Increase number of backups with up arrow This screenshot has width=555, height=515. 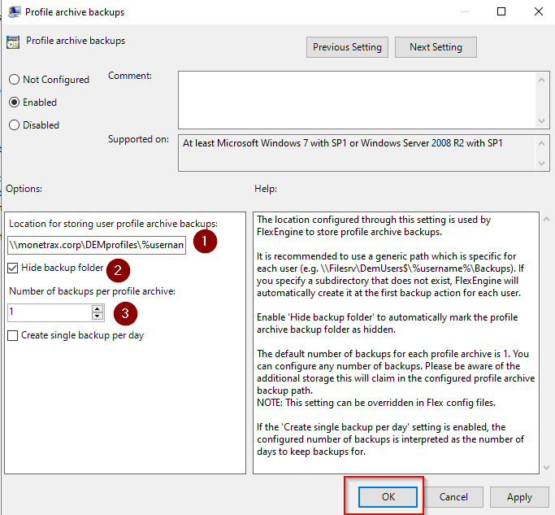point(98,308)
